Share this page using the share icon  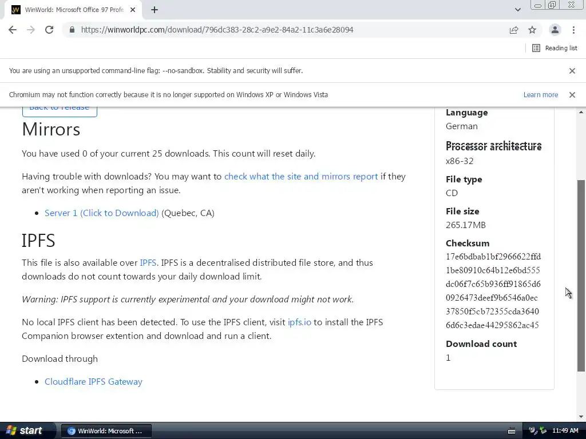click(x=514, y=30)
